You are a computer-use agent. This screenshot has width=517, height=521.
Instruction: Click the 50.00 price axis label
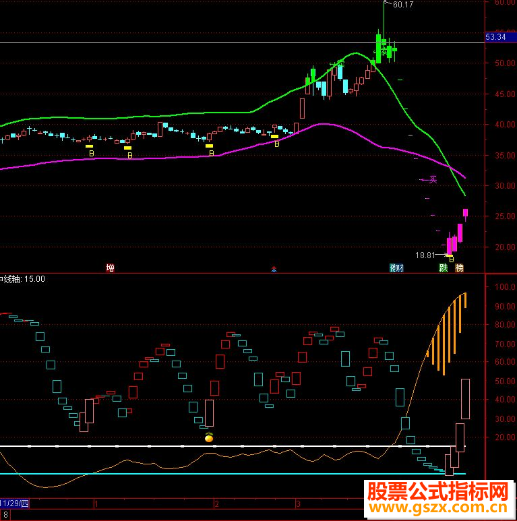click(x=504, y=63)
